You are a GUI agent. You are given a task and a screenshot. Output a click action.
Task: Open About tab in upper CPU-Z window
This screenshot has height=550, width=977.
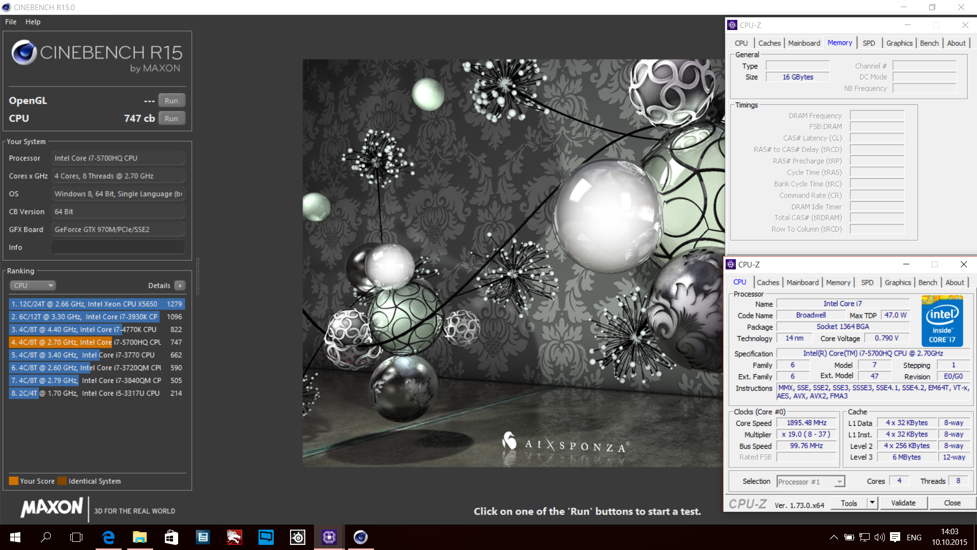coord(956,43)
